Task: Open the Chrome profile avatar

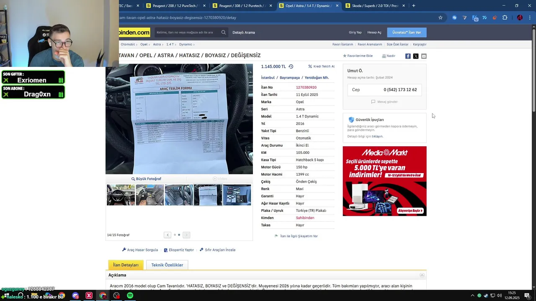Action: tap(520, 18)
